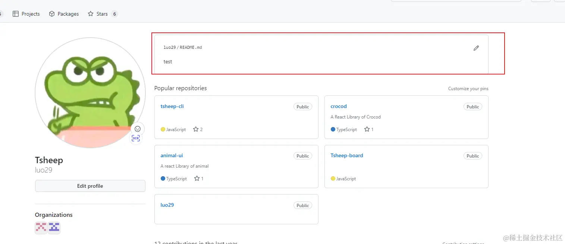Click luo29 link in README header
The width and height of the screenshot is (565, 244).
pos(170,47)
